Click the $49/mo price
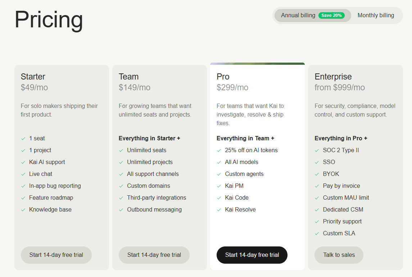 pos(34,87)
